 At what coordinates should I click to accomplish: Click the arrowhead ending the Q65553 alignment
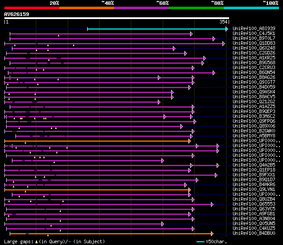pyautogui.click(x=212, y=205)
